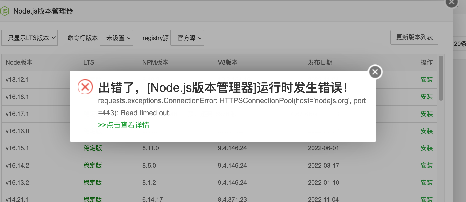This screenshot has height=202, width=466.
Task: Click the ConnectionError message text
Action: pos(232,107)
